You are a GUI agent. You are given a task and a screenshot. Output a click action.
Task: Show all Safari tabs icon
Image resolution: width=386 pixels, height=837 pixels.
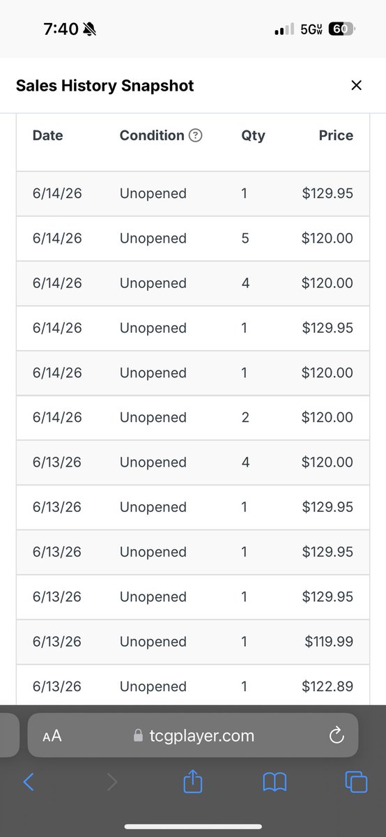[356, 782]
